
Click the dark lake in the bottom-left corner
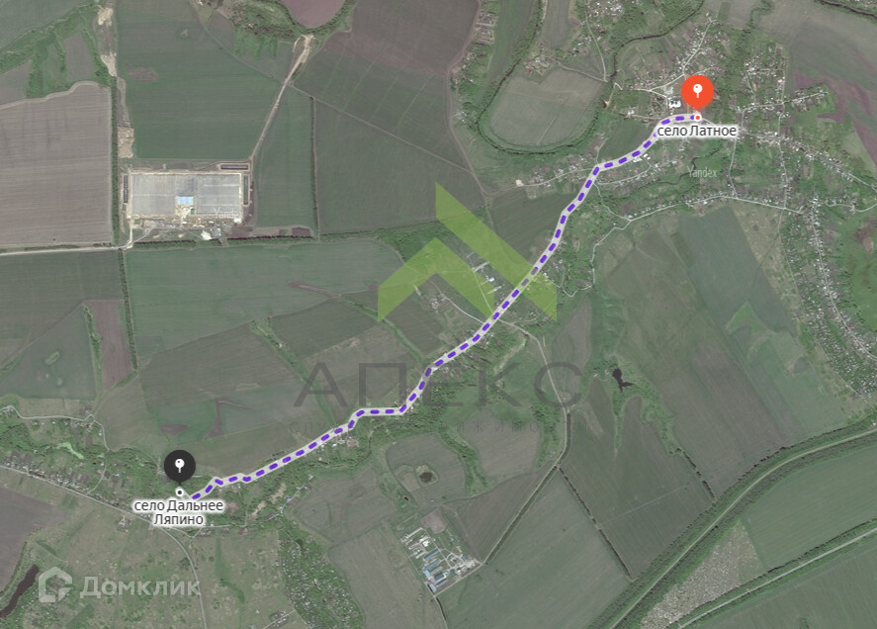click(20, 589)
